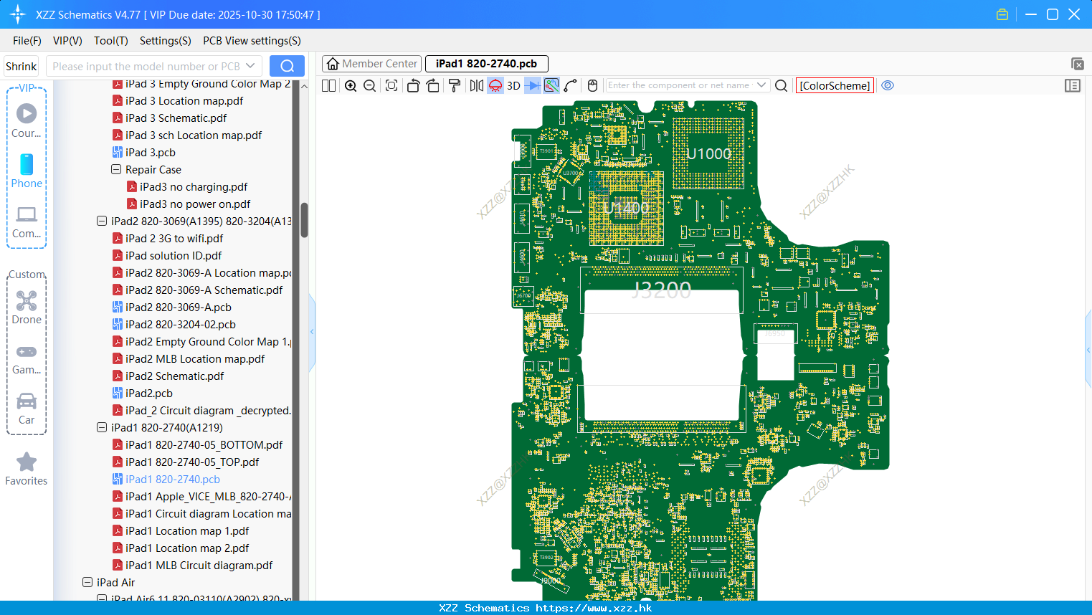Collapse the Repair Case folder

pyautogui.click(x=116, y=169)
